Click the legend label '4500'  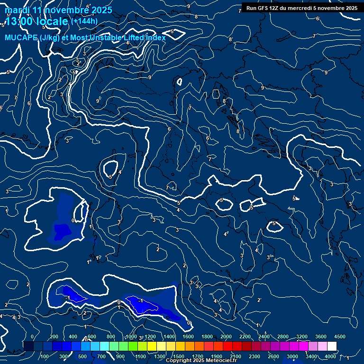340,337
